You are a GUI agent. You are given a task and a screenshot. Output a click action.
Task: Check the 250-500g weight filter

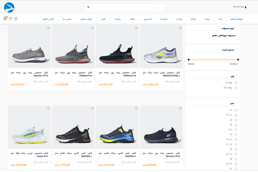[x=236, y=88]
